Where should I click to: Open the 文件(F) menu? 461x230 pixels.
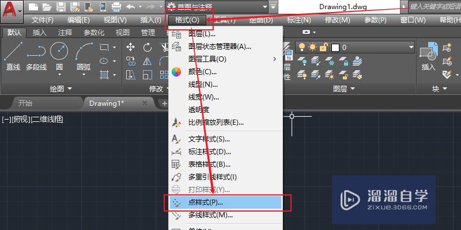(43, 20)
